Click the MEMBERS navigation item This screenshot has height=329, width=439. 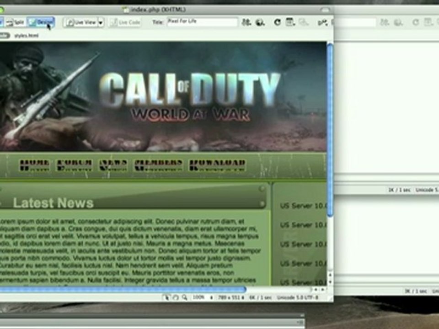pyautogui.click(x=159, y=165)
